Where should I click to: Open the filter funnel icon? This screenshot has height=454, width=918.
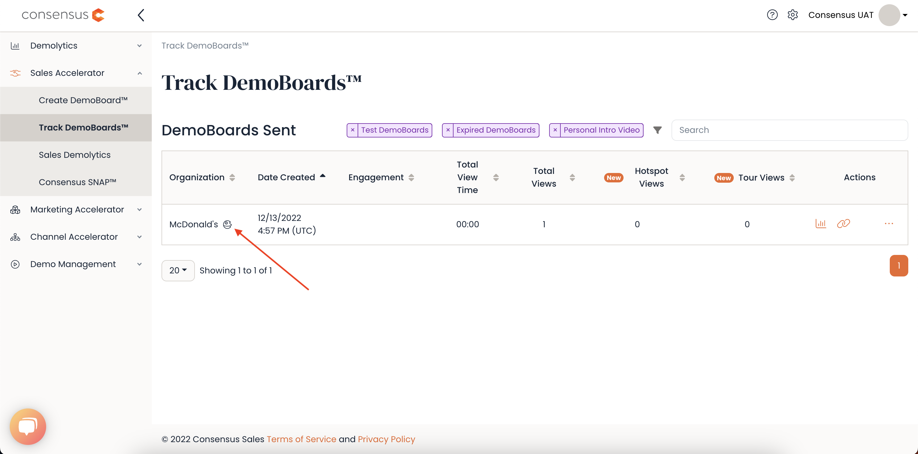657,130
